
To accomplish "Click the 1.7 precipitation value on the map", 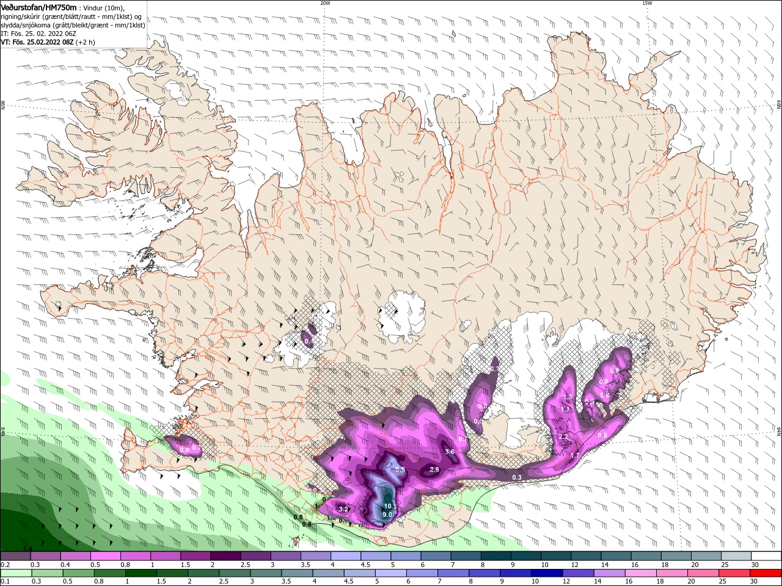I will coord(575,455).
